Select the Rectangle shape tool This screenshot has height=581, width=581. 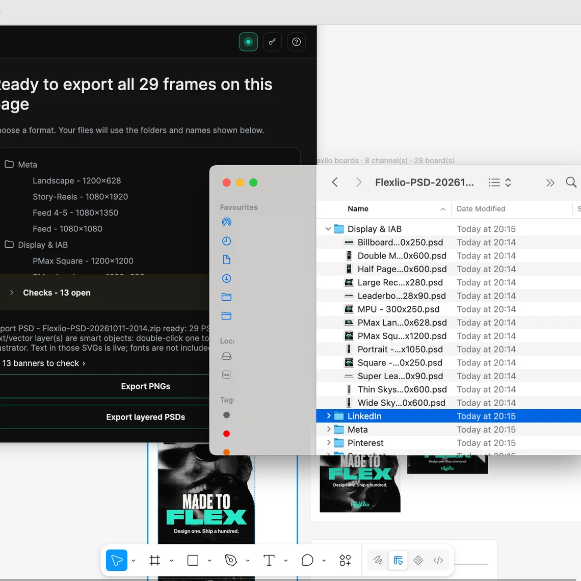193,560
